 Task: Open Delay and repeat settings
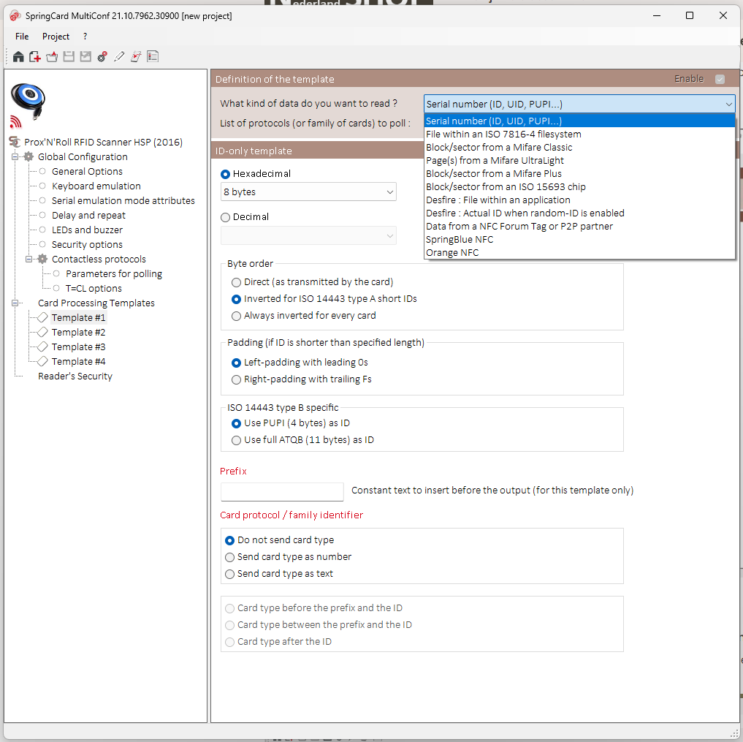tap(88, 215)
